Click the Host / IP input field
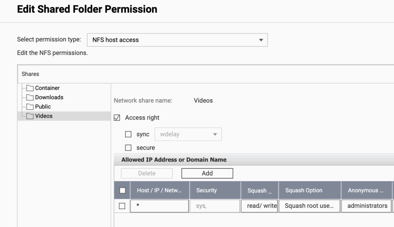Screen dimensions: 394x227 point(159,206)
